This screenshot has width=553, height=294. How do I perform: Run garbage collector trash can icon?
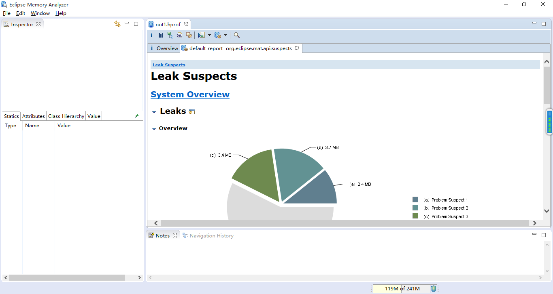[x=434, y=288]
